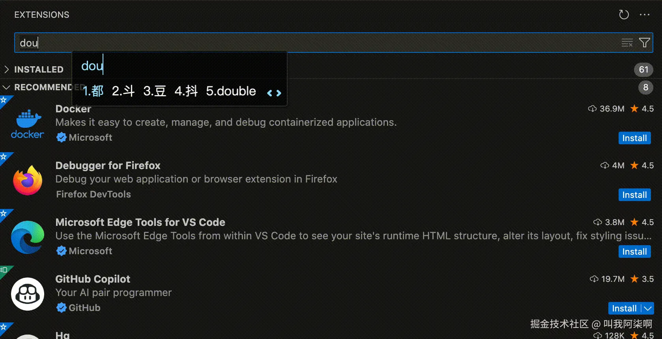Collapse the RECOMMENDED section

[x=6, y=87]
